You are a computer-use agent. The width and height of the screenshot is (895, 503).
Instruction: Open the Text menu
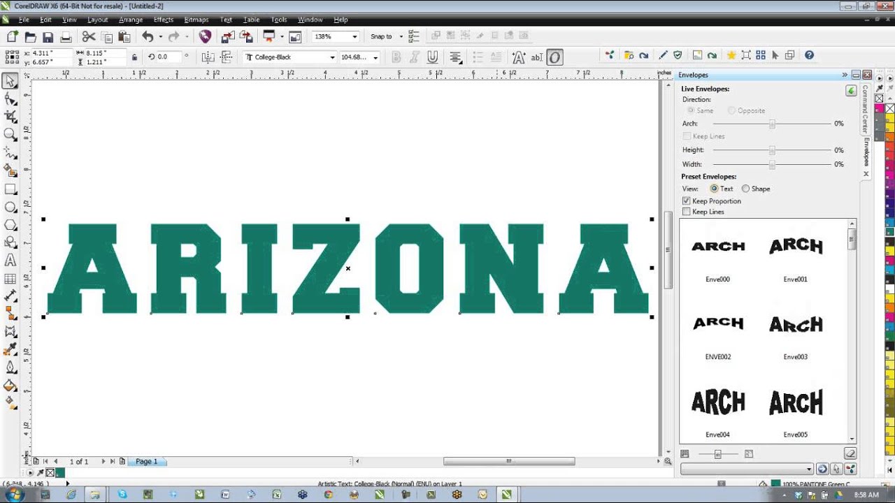coord(226,20)
